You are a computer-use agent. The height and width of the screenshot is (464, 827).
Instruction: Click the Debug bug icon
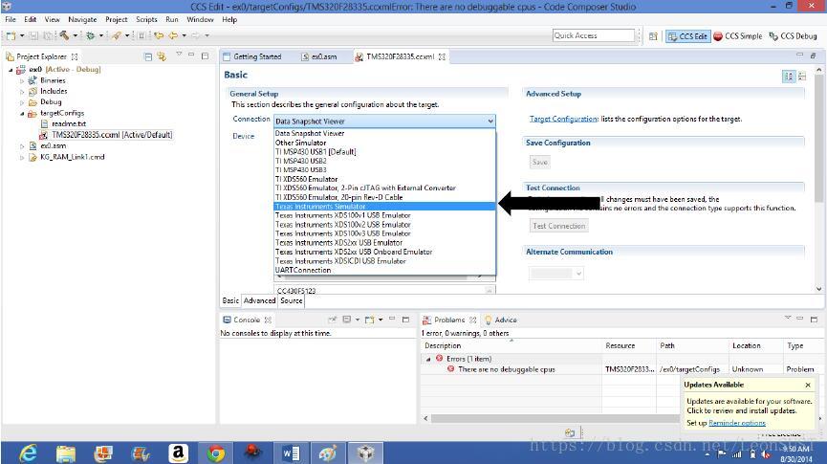tap(91, 35)
